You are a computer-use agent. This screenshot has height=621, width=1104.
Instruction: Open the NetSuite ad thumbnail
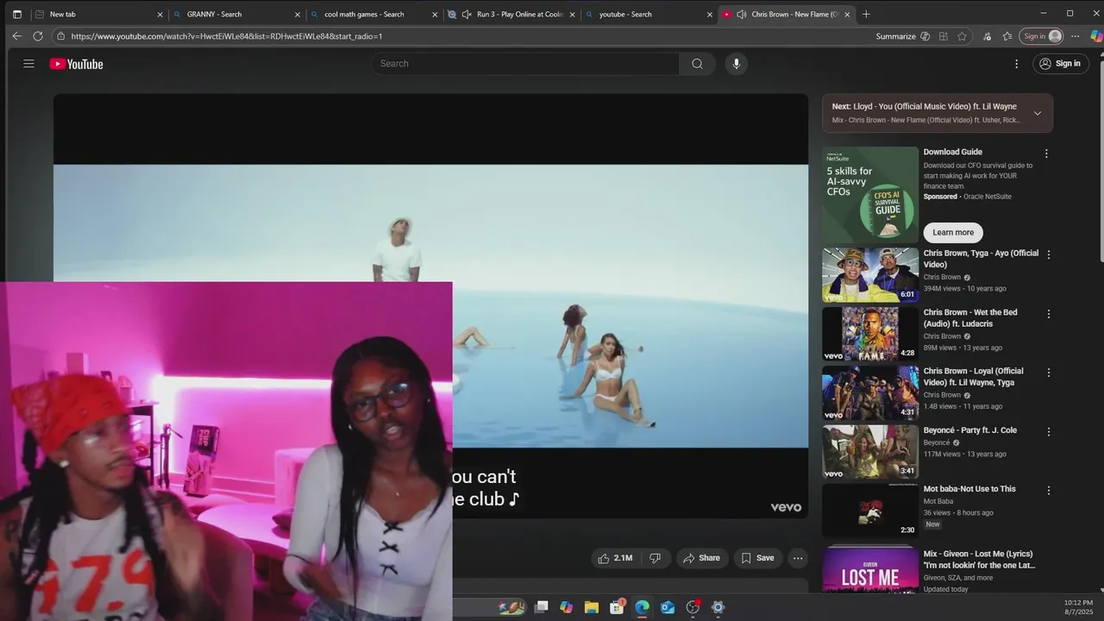point(870,195)
